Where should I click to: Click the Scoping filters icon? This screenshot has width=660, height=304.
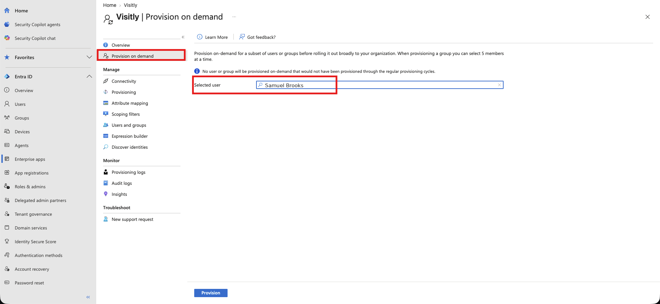[x=106, y=114]
